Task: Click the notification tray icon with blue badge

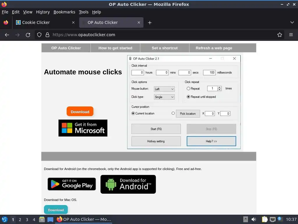Action: coord(280,219)
